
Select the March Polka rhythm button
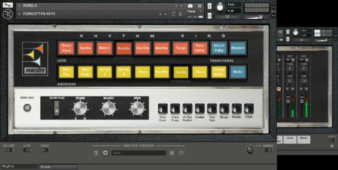(219, 48)
